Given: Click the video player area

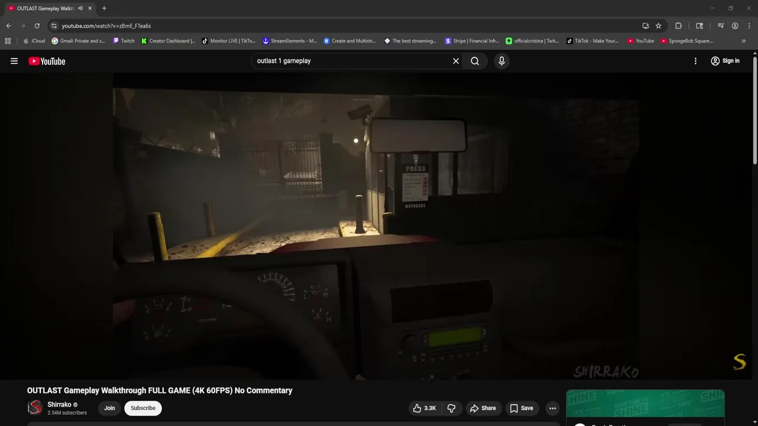Looking at the screenshot, I should (x=376, y=226).
